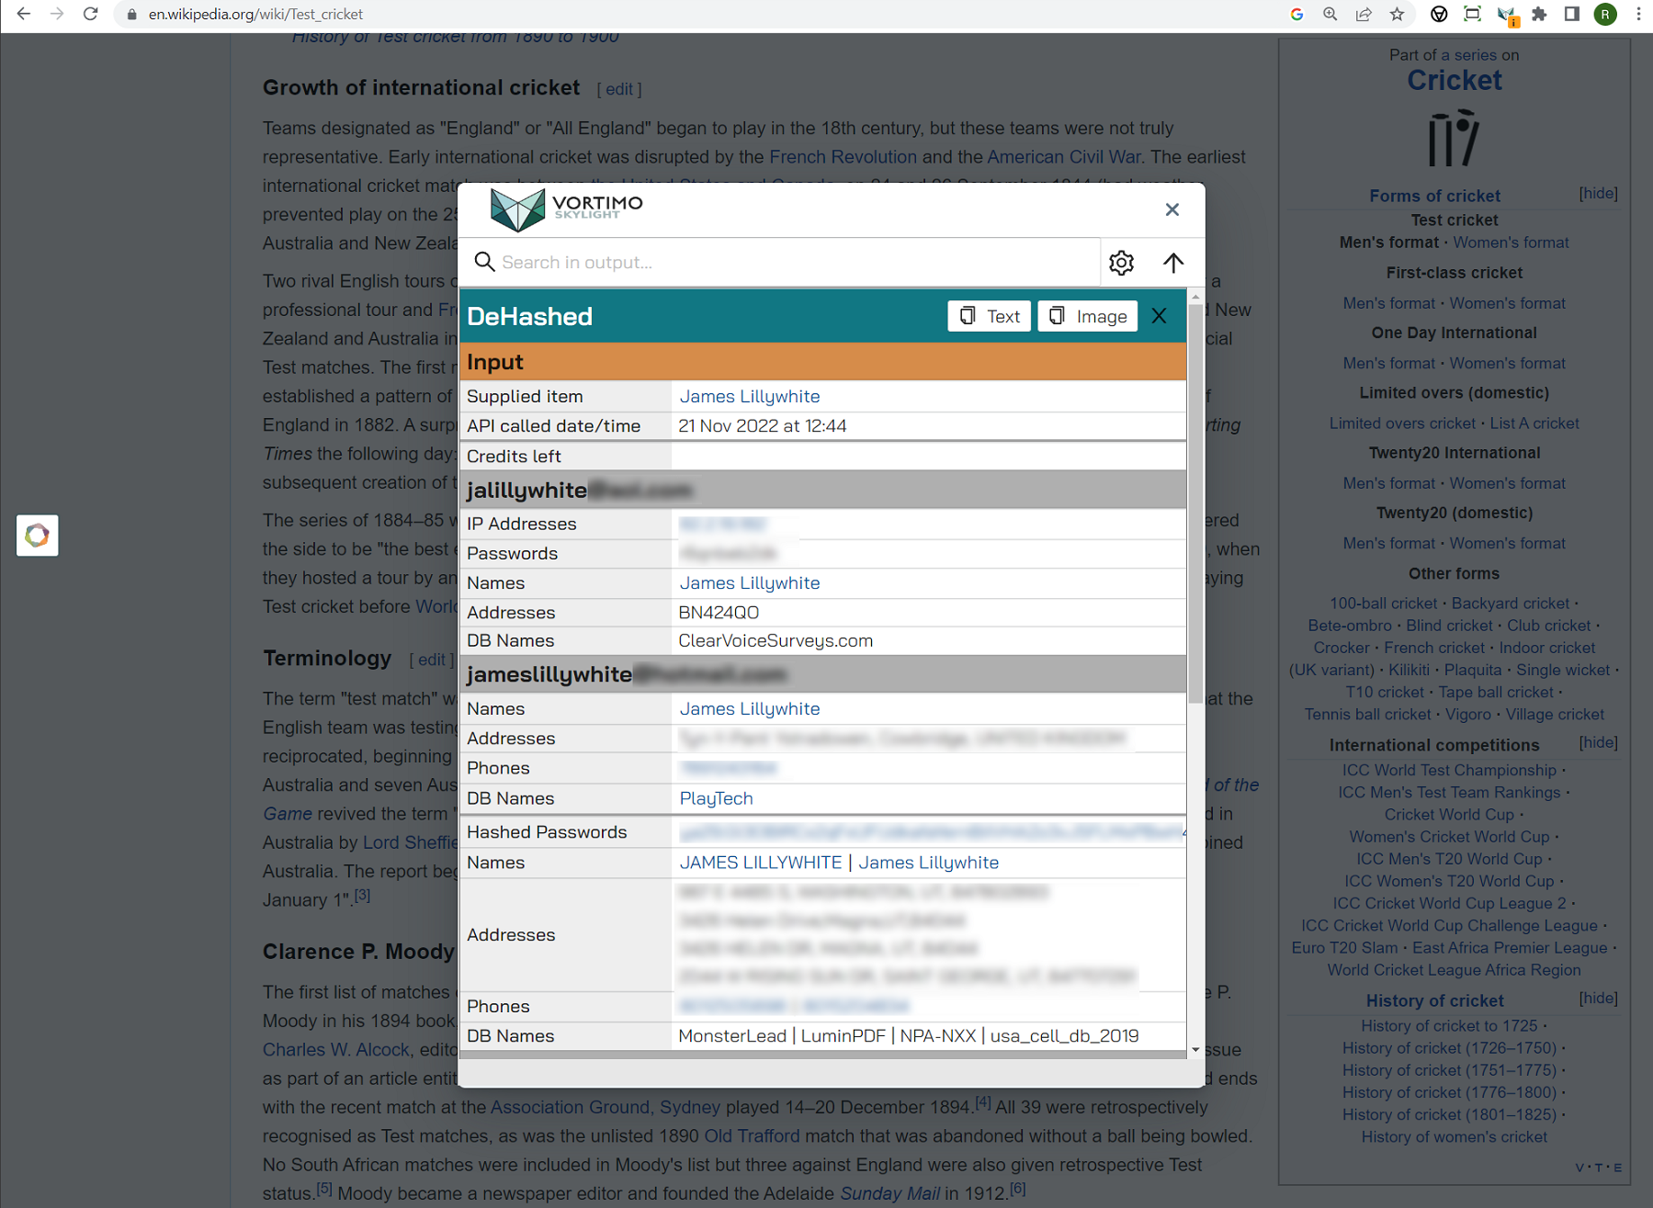Image resolution: width=1653 pixels, height=1208 pixels.
Task: Open the American Civil War link
Action: [x=1063, y=157]
